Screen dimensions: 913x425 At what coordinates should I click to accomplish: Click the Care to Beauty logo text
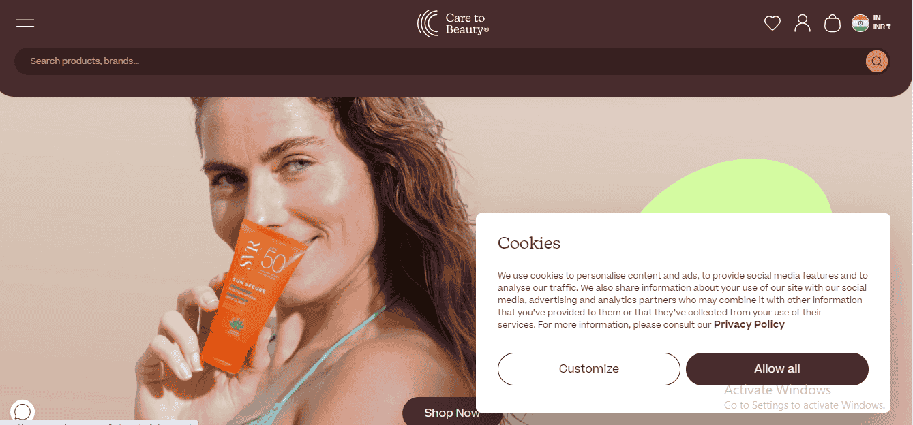click(x=467, y=24)
